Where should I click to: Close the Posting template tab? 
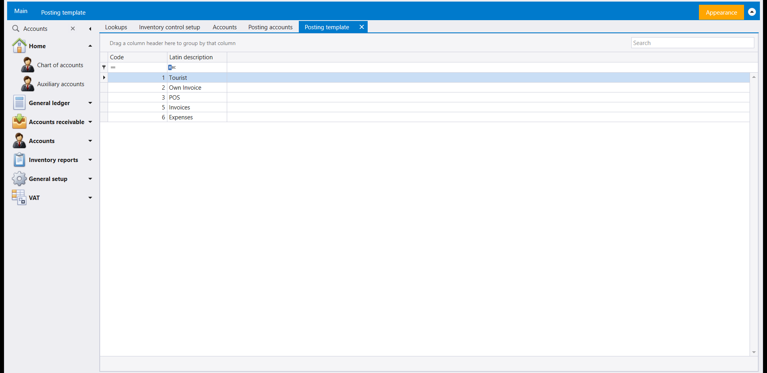362,27
